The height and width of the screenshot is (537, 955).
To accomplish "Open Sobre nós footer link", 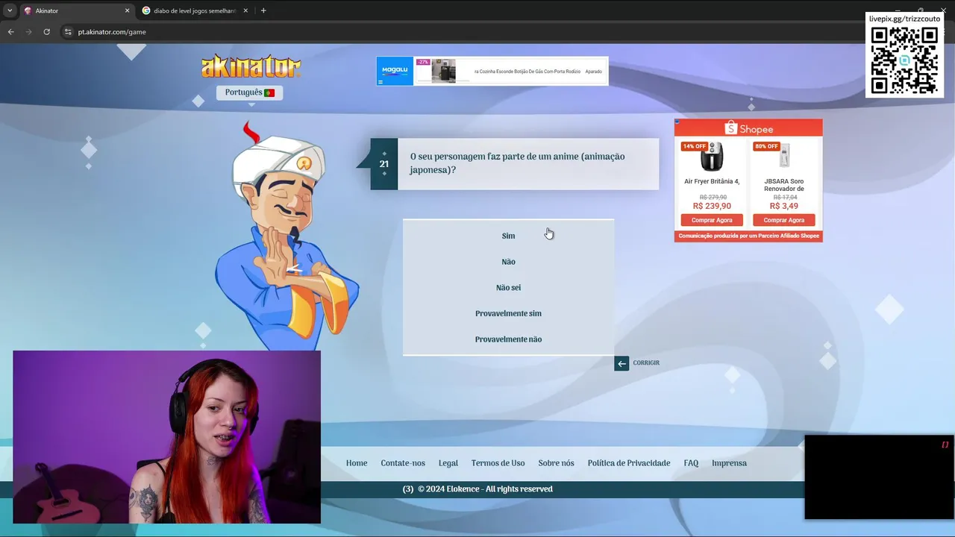I will point(556,463).
